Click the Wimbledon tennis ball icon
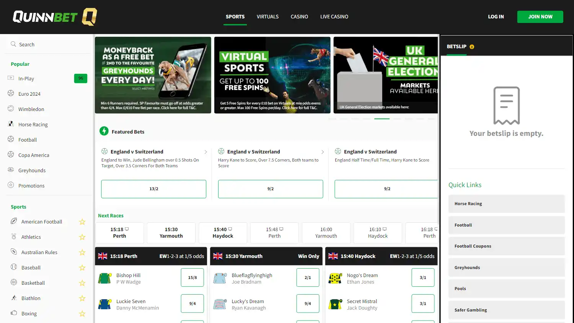This screenshot has width=574, height=323. (x=11, y=109)
